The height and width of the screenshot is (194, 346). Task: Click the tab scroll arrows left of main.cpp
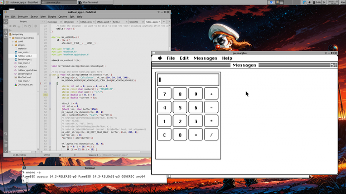43,22
